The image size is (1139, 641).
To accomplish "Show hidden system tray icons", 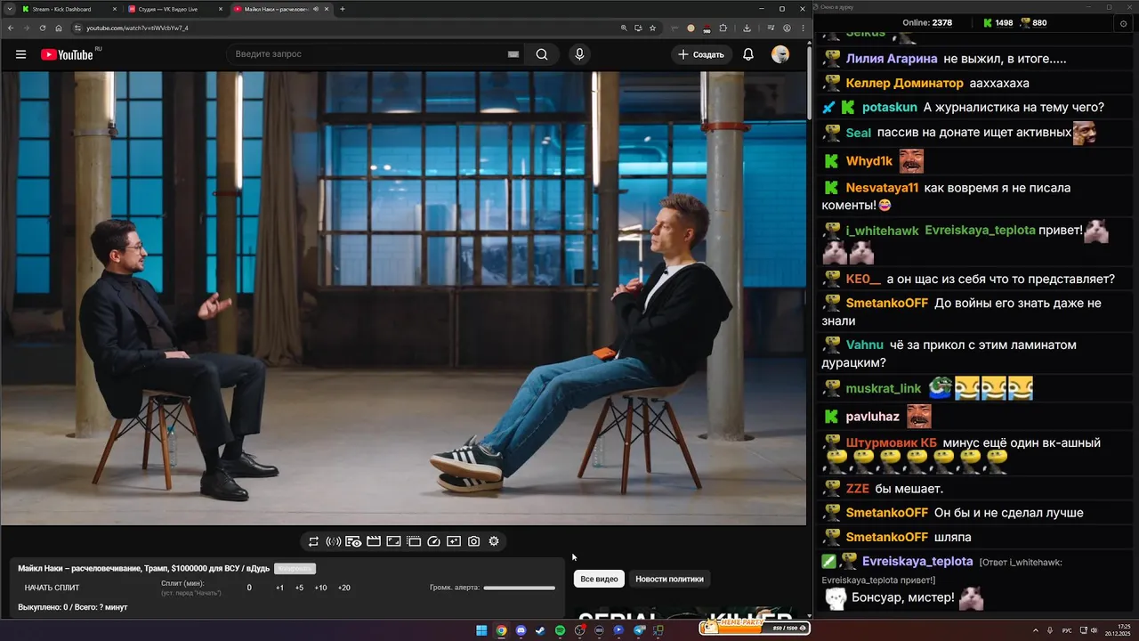I will pos(1036,630).
